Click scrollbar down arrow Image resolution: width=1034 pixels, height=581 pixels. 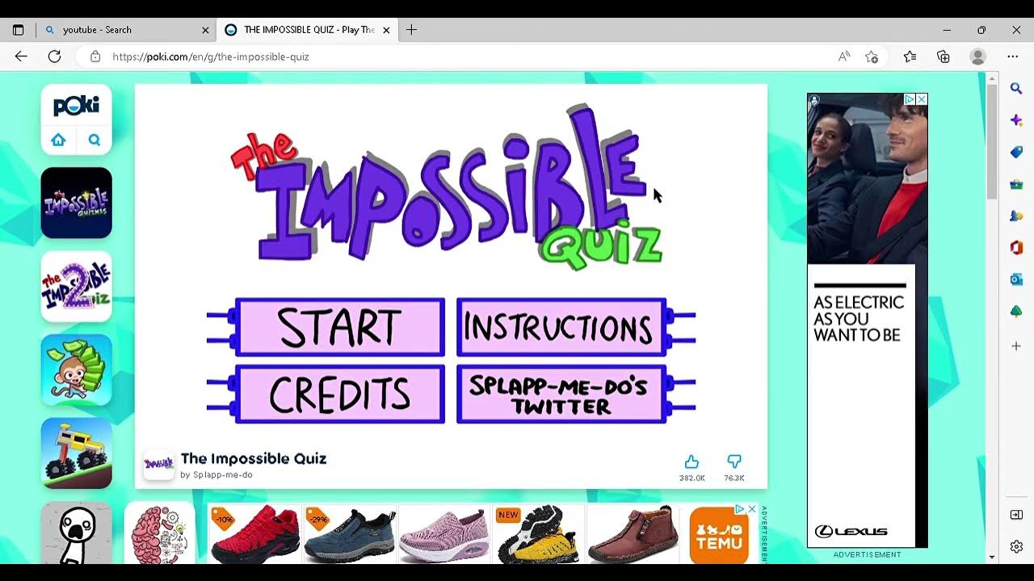(x=992, y=557)
